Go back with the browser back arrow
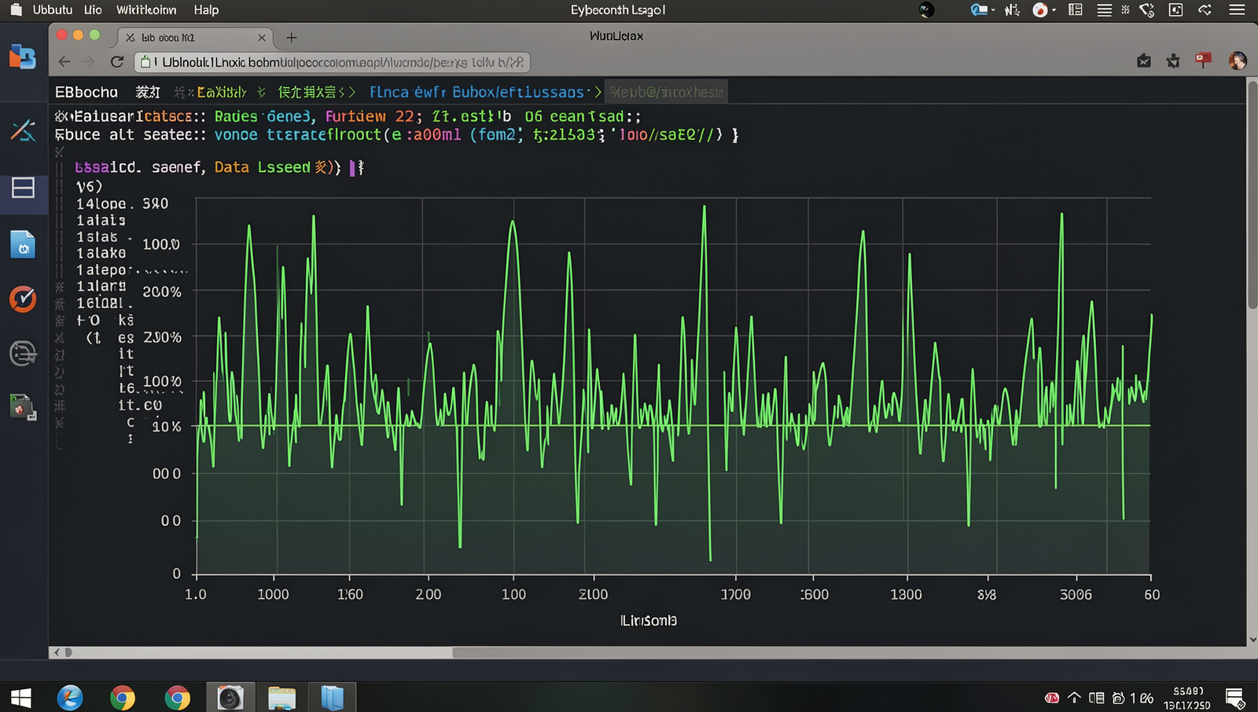The width and height of the screenshot is (1258, 712). 64,62
